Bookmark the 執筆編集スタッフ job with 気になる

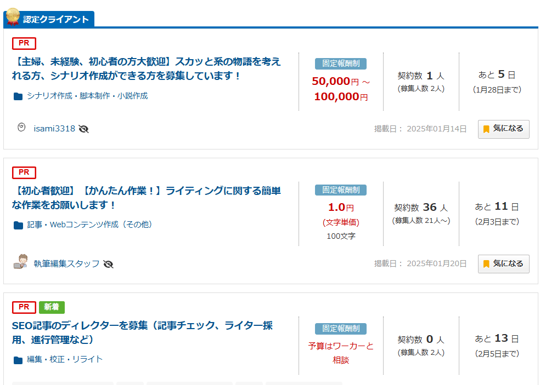503,264
